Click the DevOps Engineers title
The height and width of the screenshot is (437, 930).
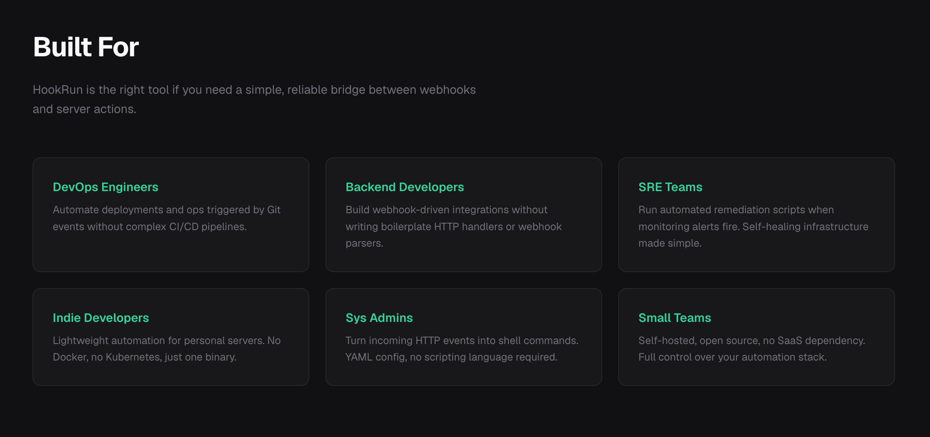click(105, 187)
